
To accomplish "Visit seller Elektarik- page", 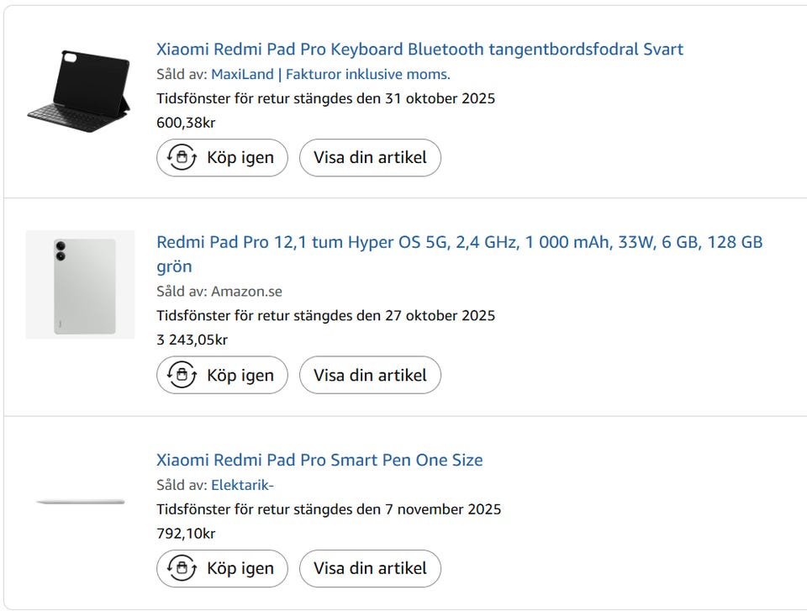I will tap(242, 485).
